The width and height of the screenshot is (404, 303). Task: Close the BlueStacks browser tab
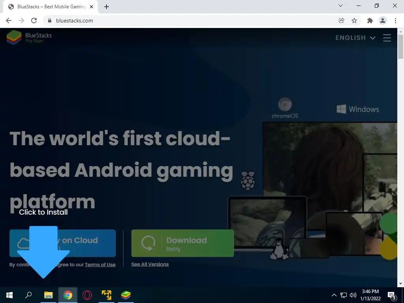click(x=92, y=7)
